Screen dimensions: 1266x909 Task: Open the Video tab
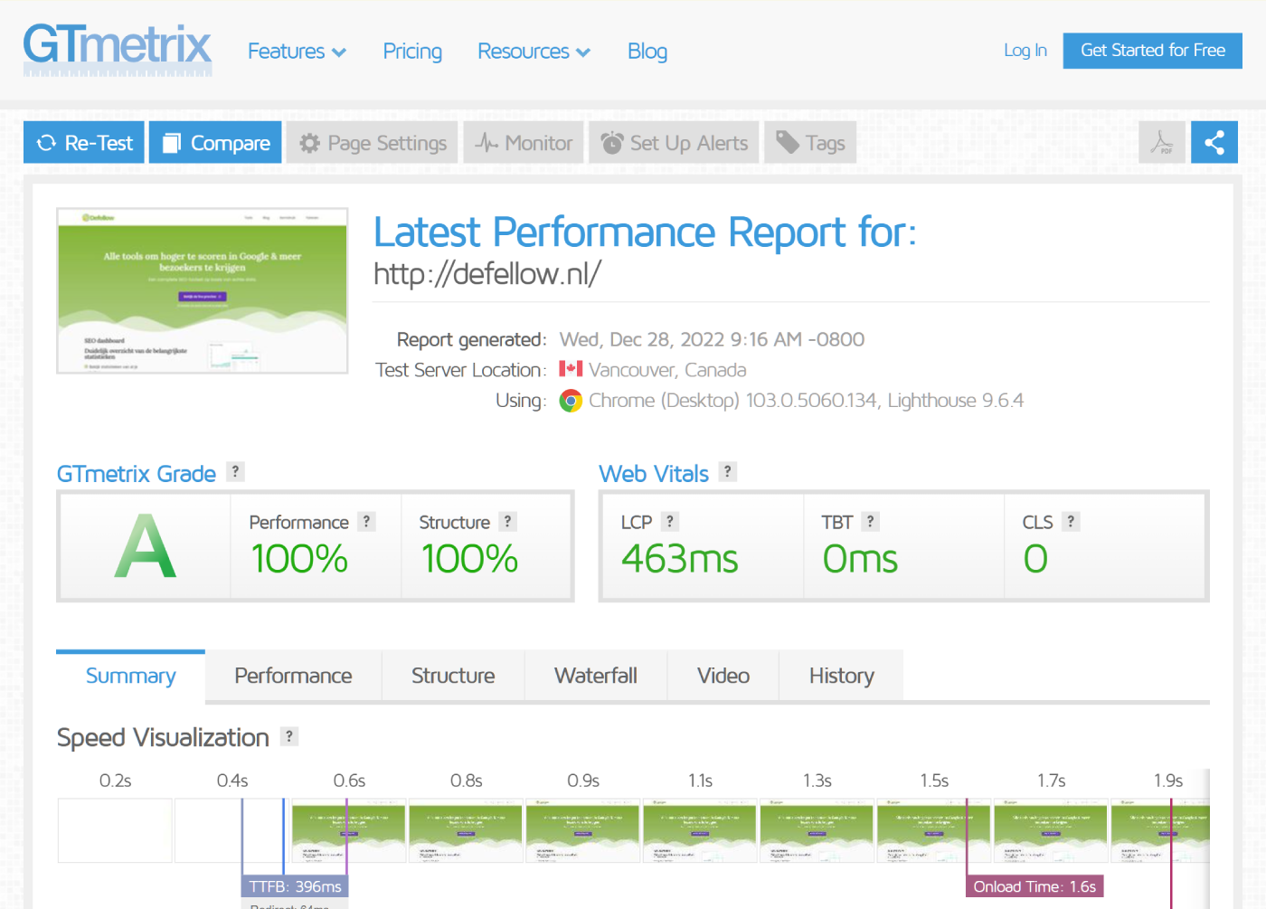[x=723, y=676]
